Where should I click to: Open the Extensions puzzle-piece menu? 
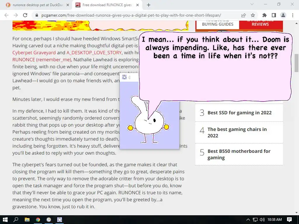pyautogui.click(x=265, y=15)
